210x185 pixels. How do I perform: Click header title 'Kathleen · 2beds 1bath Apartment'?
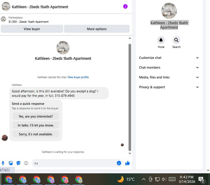click(x=40, y=7)
